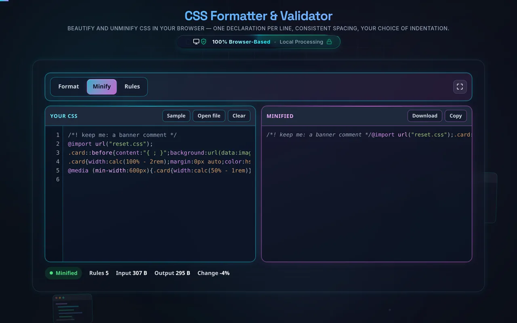The height and width of the screenshot is (323, 517).
Task: Click the "Output 295 B" status entry
Action: [172, 273]
